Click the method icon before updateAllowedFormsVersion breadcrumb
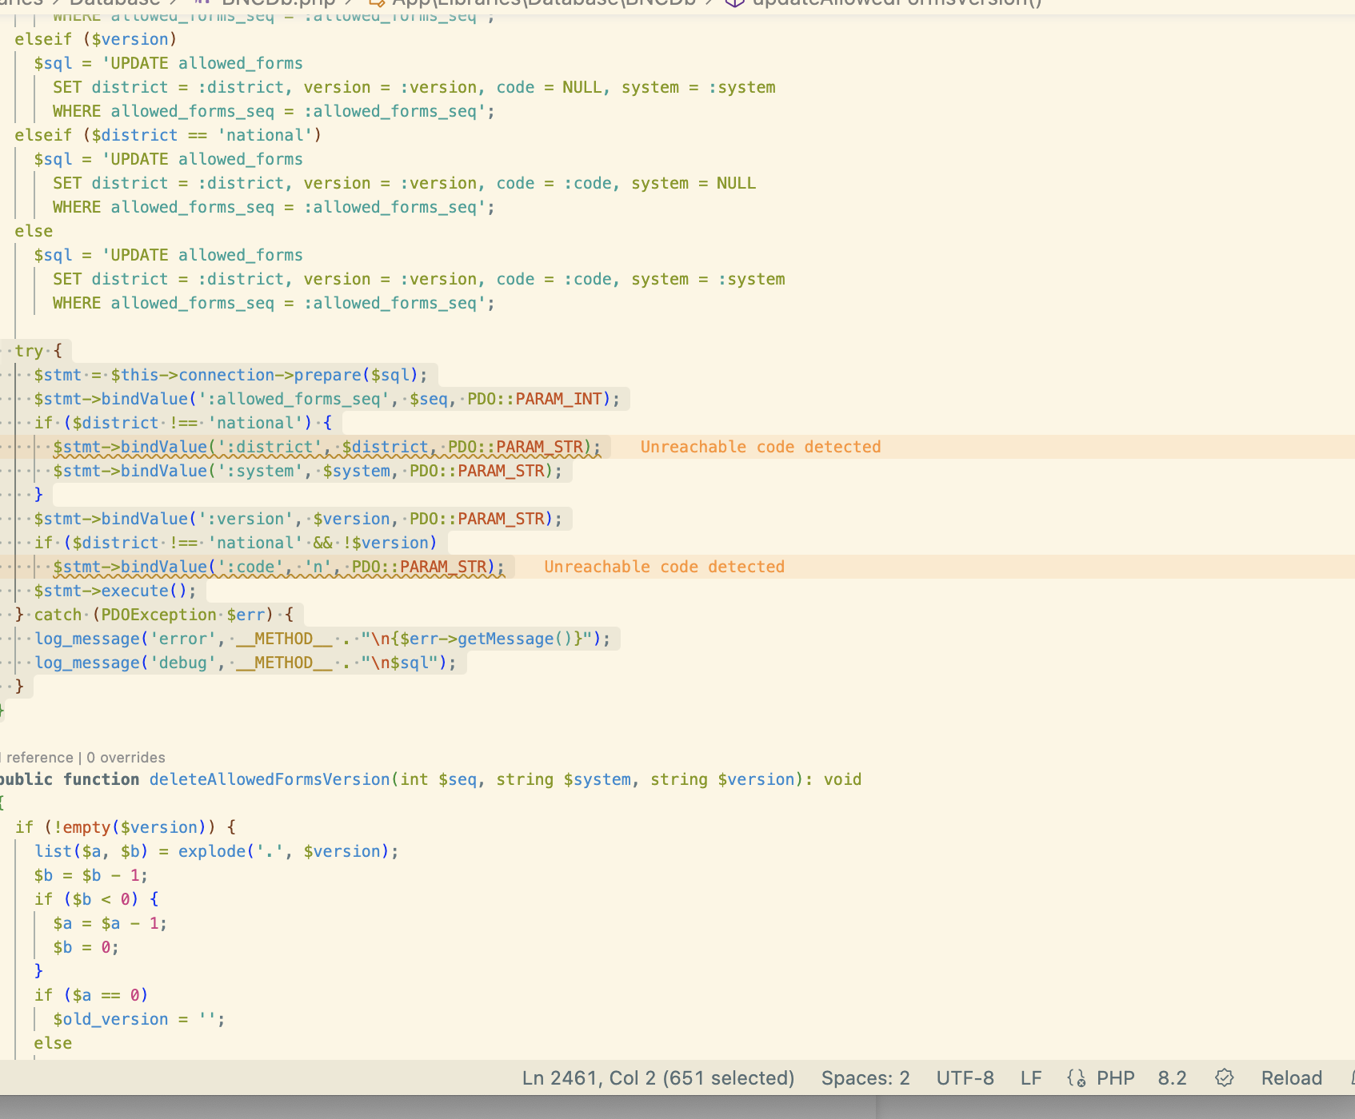This screenshot has height=1119, width=1355. tap(733, 2)
